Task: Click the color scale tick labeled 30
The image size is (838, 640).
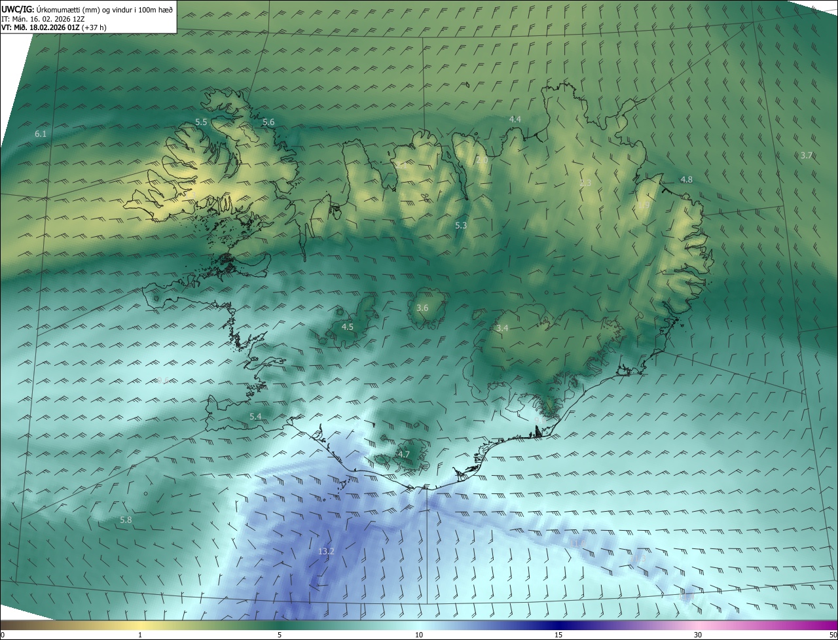Action: pyautogui.click(x=698, y=635)
